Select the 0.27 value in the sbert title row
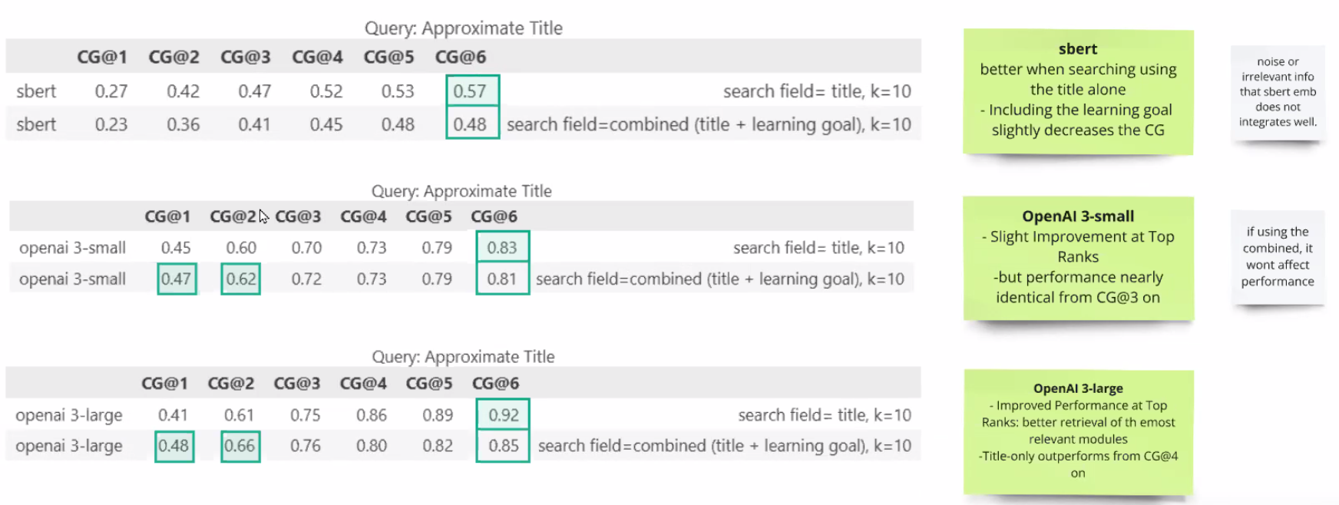The height and width of the screenshot is (505, 1339). (x=111, y=91)
